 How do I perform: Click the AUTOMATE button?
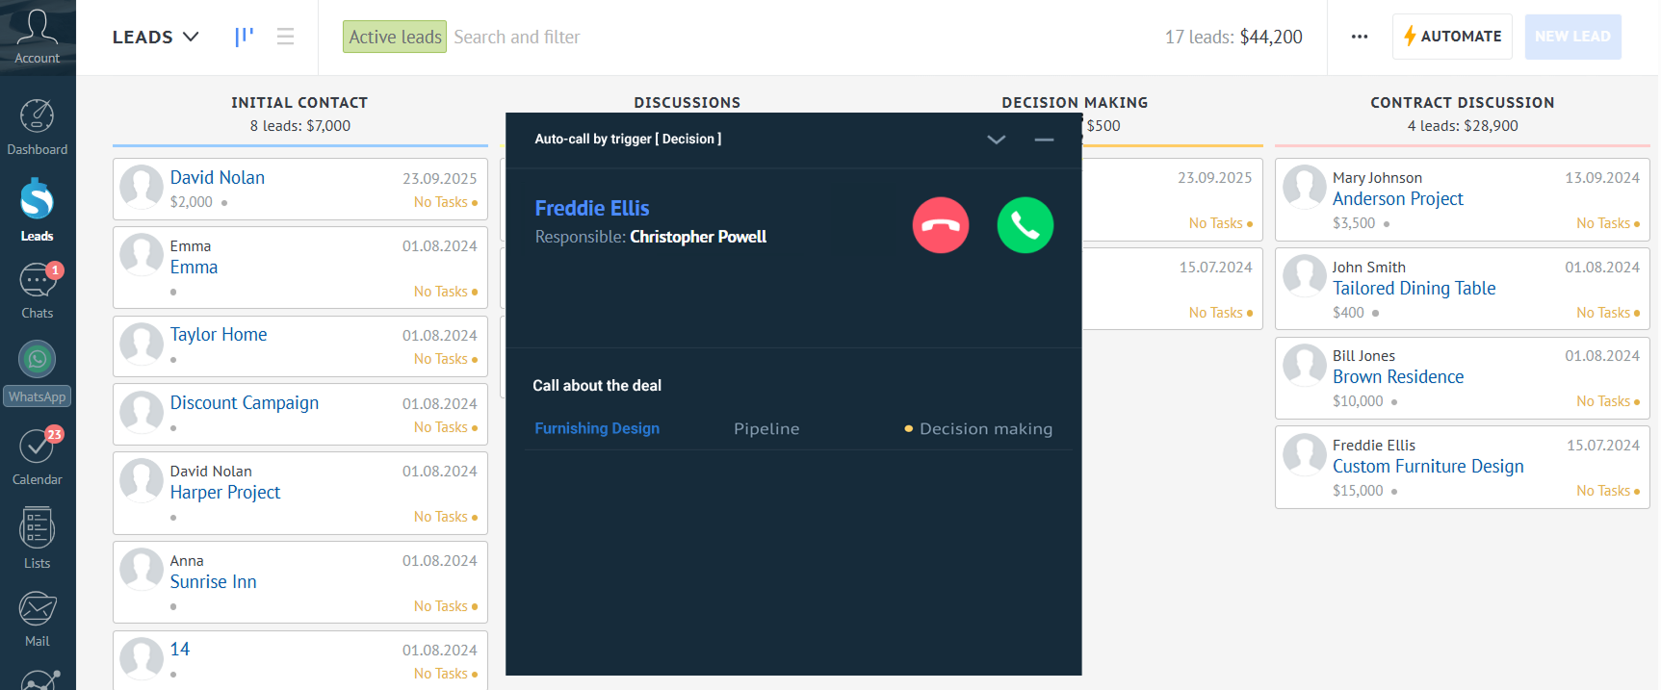point(1451,37)
